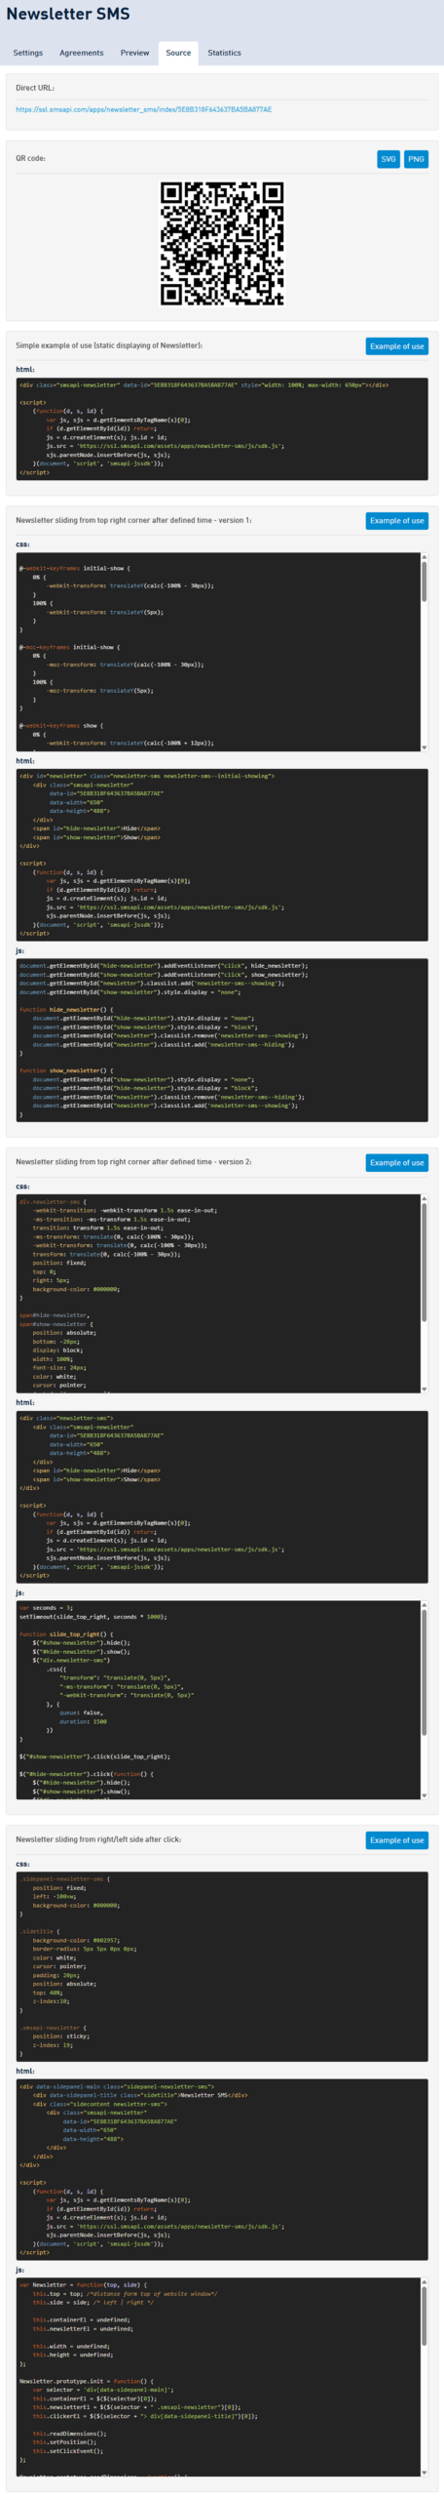Select the Source tab
Screen dimensions: 444x2498
click(178, 53)
